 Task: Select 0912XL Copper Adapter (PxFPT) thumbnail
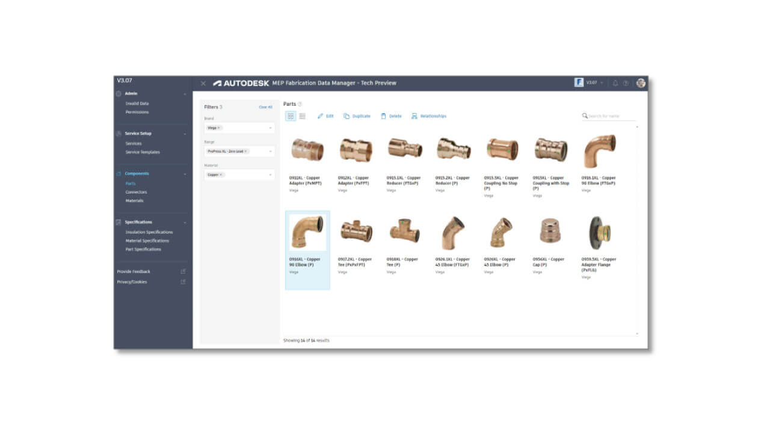[x=356, y=149]
